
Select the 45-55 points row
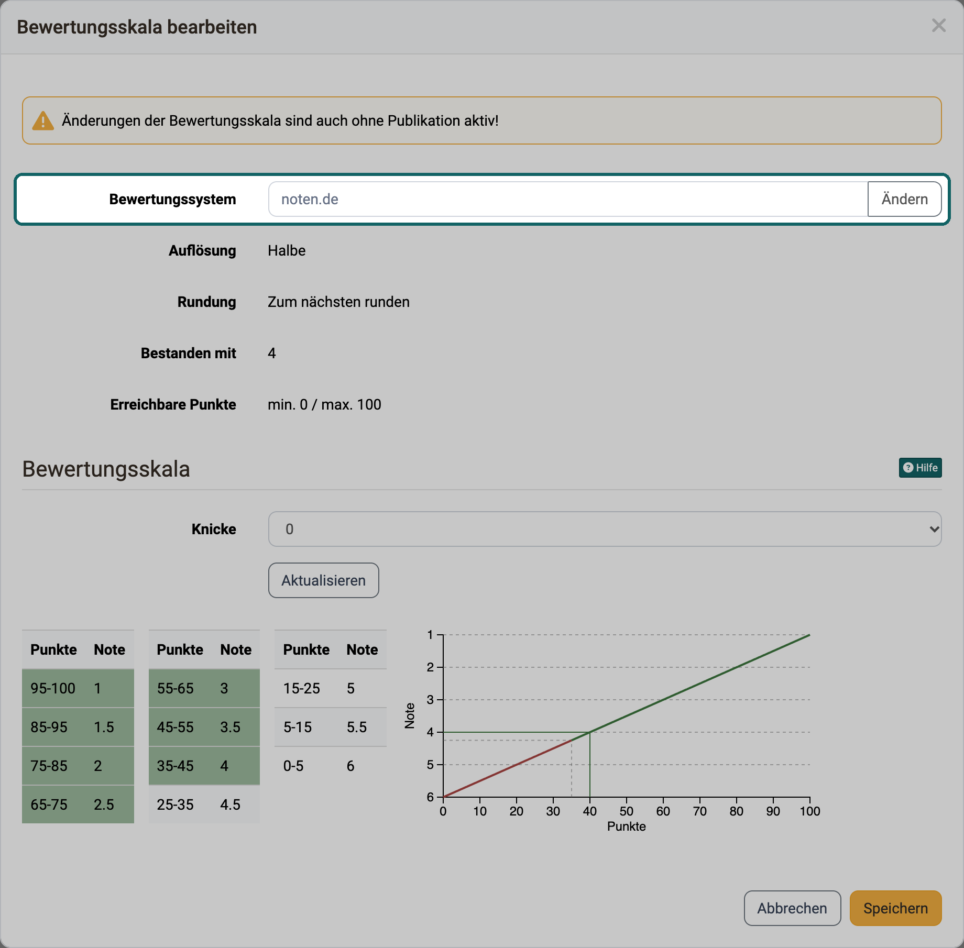coord(204,727)
